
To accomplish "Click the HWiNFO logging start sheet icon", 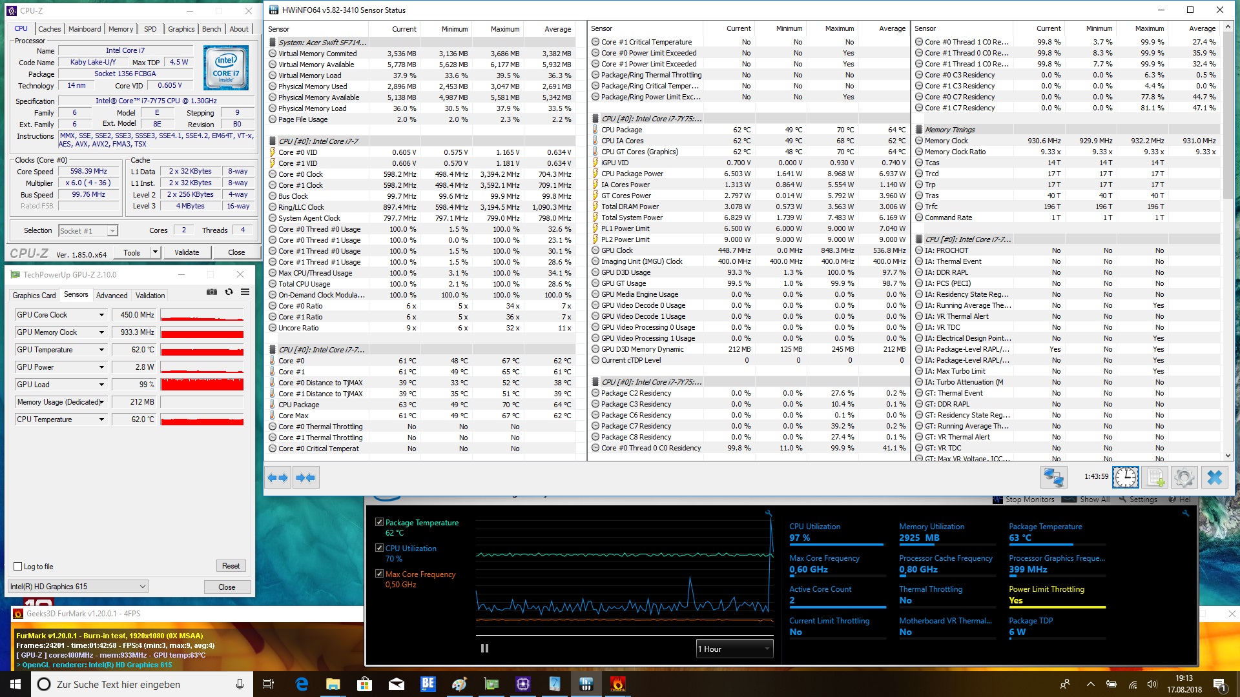I will click(1154, 478).
